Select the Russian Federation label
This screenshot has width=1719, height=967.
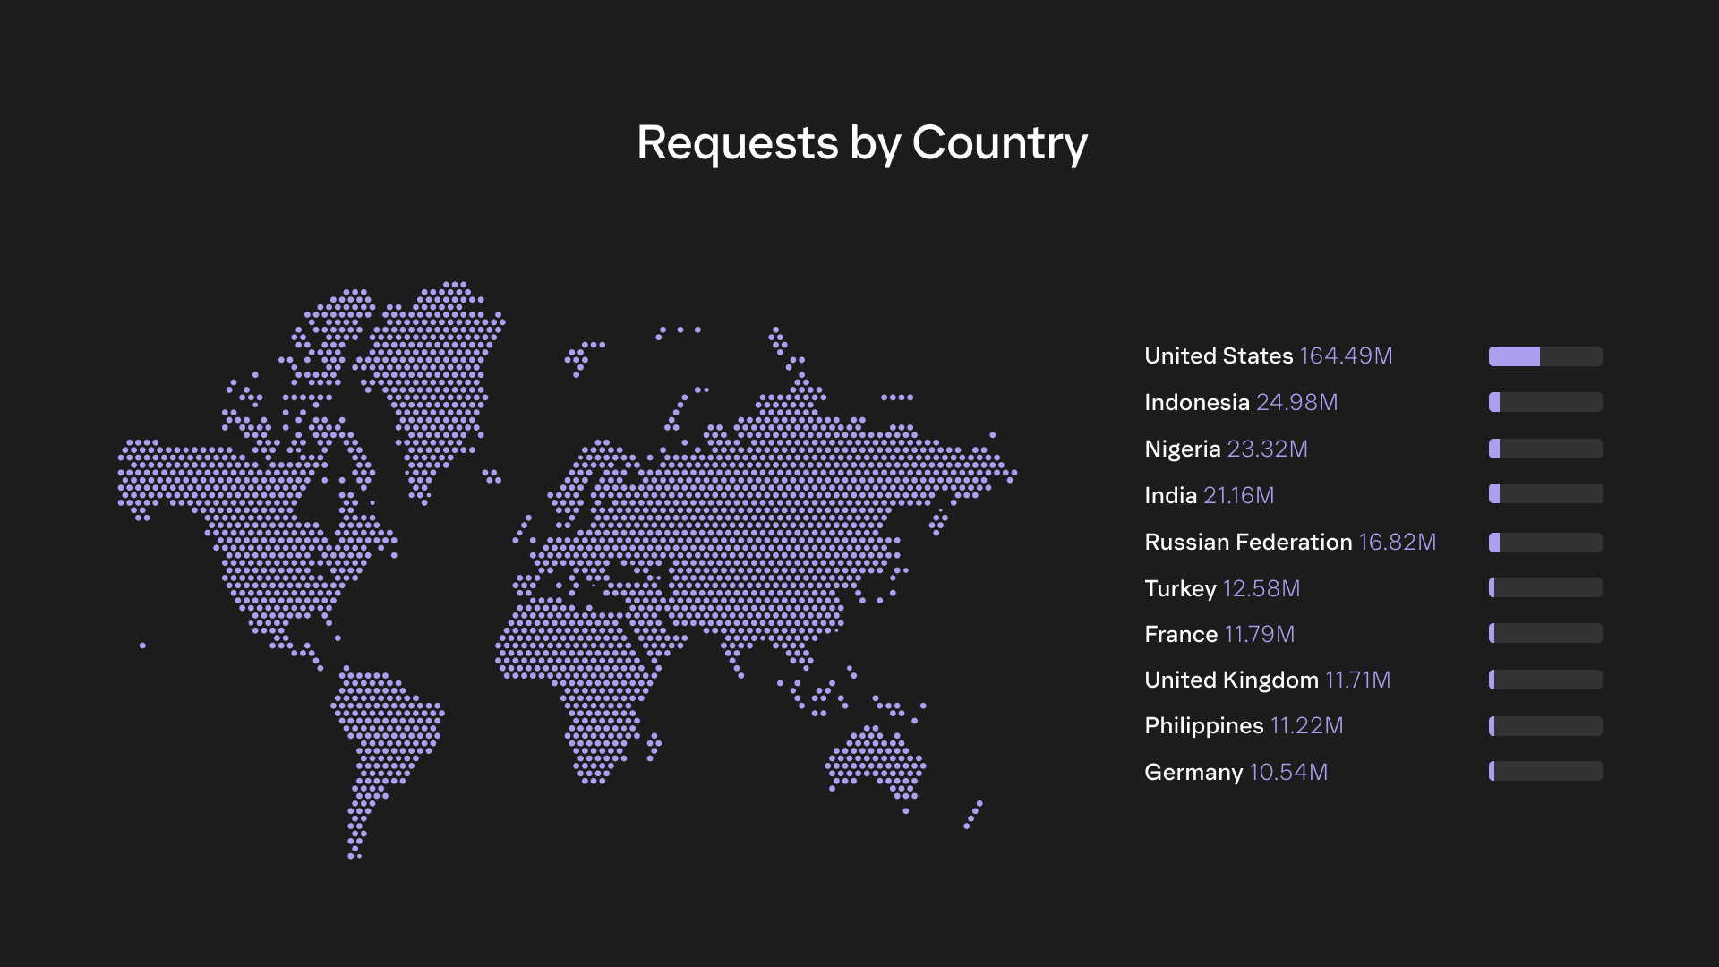pyautogui.click(x=1247, y=543)
